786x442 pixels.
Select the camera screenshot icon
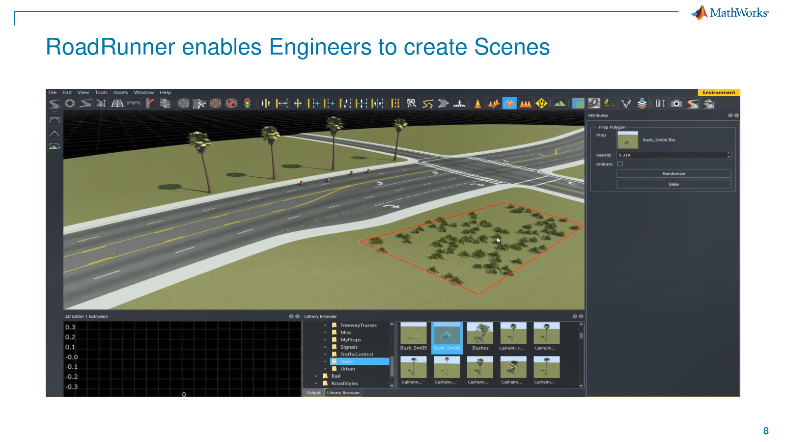click(x=676, y=104)
